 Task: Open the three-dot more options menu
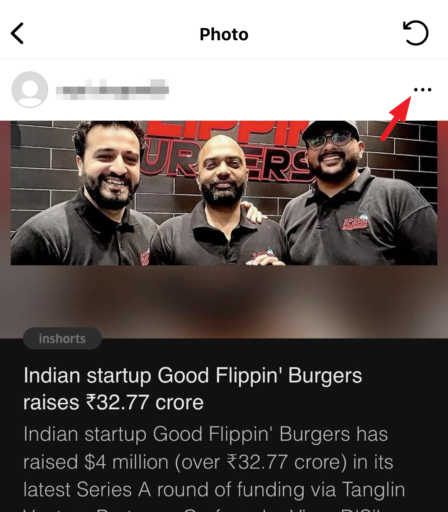423,90
